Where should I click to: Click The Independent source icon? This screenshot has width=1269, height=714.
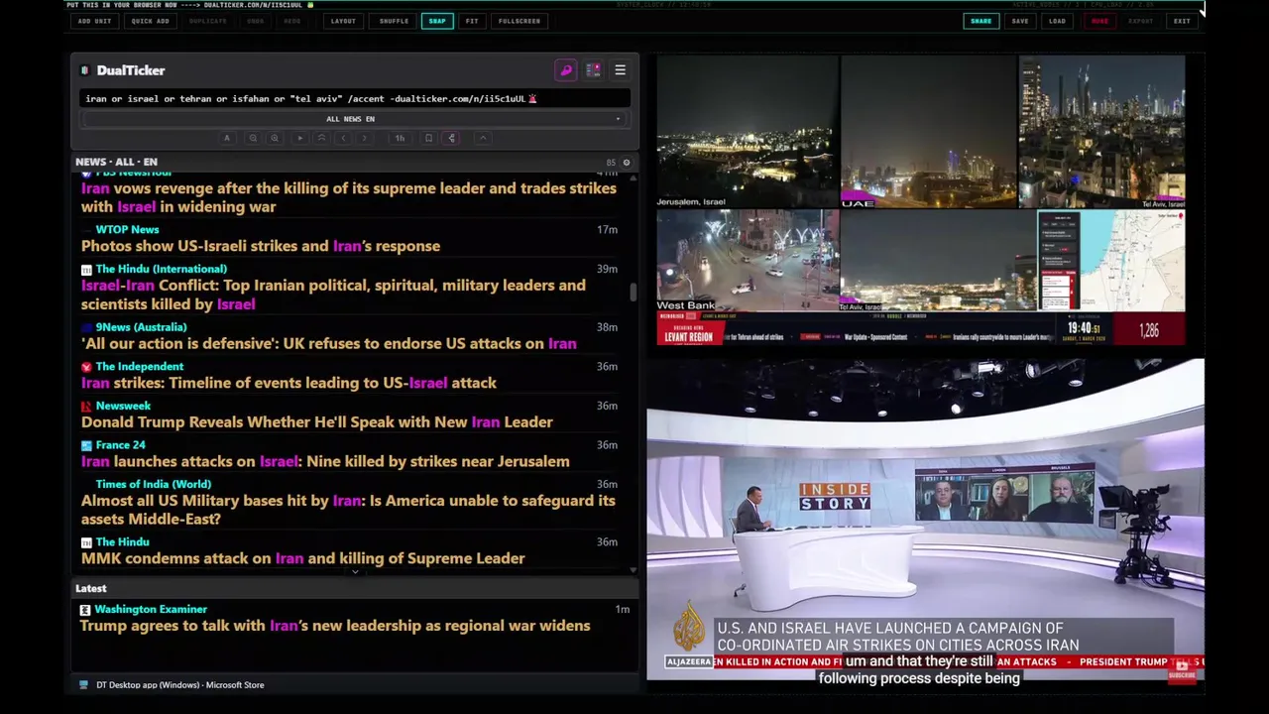pos(86,367)
